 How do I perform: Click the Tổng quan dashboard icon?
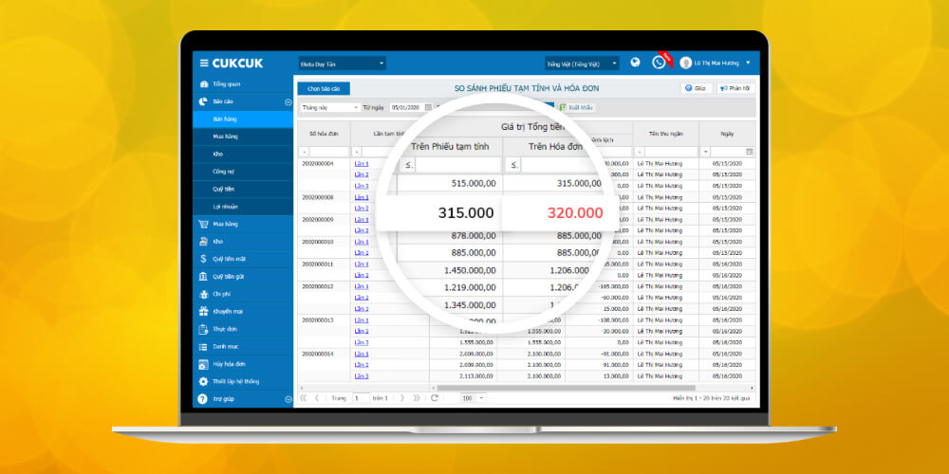(203, 84)
